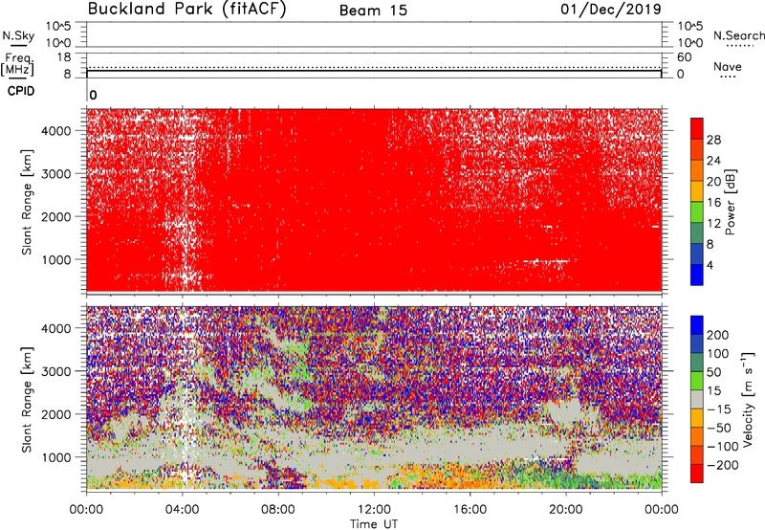The height and width of the screenshot is (530, 765).
Task: Click the light green 12-16 dB power segment
Action: [x=697, y=212]
